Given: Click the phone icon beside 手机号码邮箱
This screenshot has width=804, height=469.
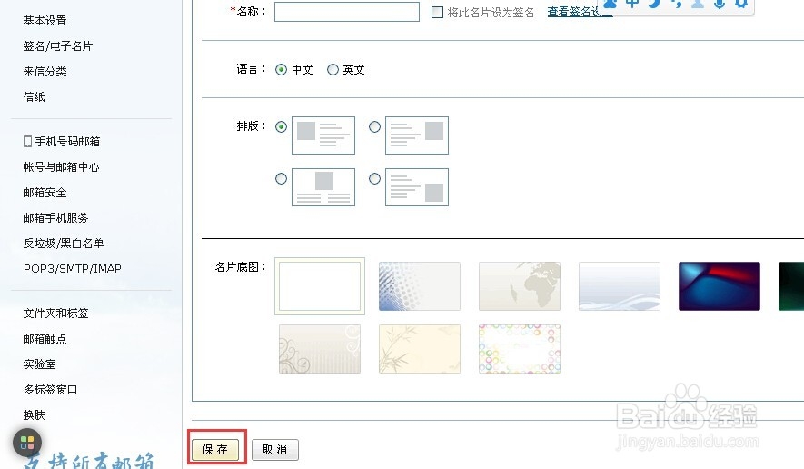Looking at the screenshot, I should [x=27, y=142].
